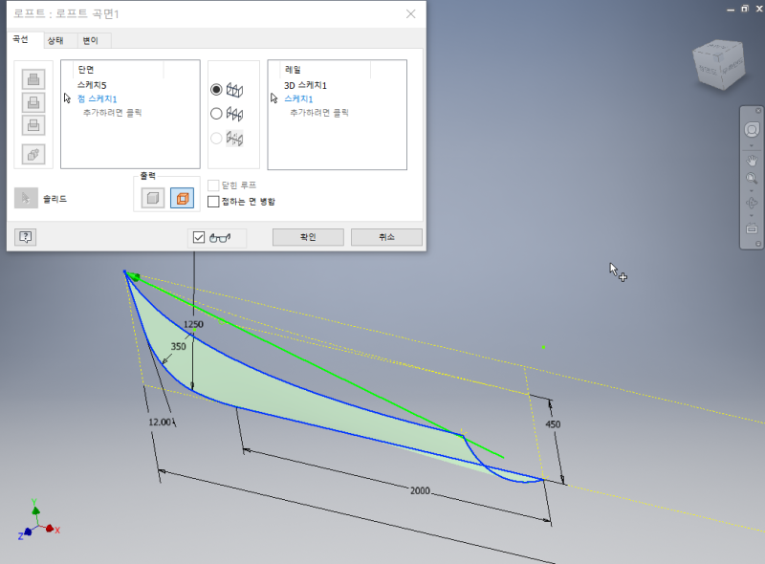This screenshot has height=564, width=765.
Task: Activate the Pan hand tool
Action: [x=752, y=160]
